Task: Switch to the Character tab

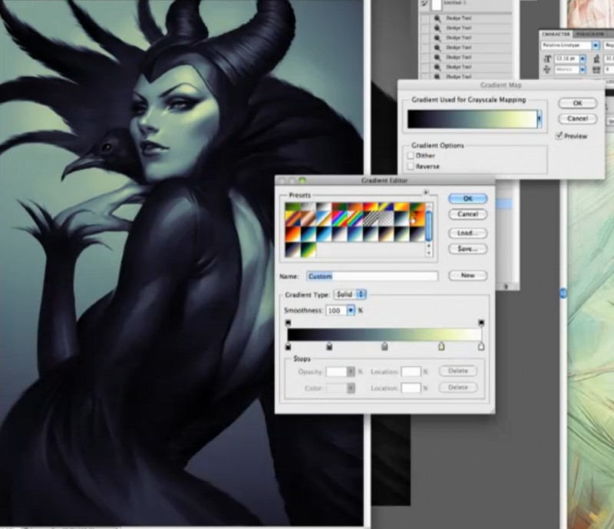Action: click(556, 34)
